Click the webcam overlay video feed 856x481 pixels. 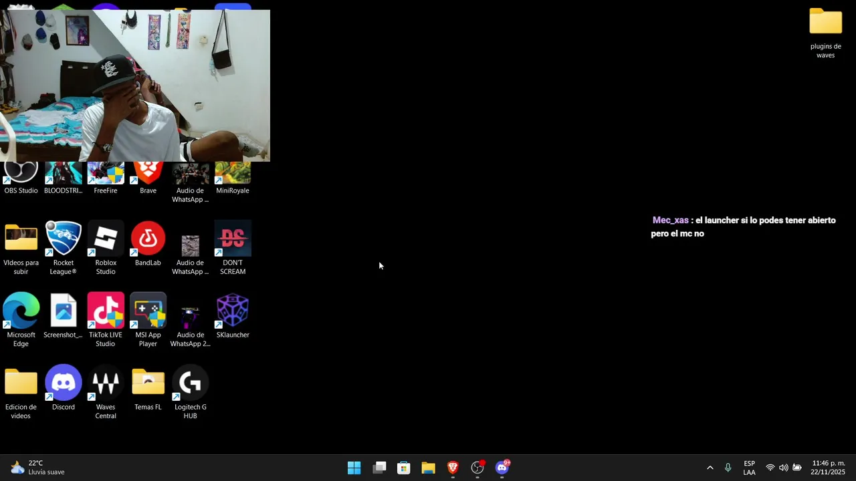coord(135,86)
